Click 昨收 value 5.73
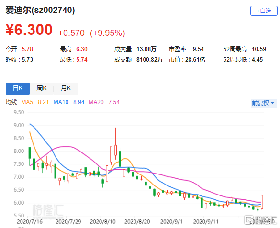This screenshot has width=280, height=228. (27, 60)
